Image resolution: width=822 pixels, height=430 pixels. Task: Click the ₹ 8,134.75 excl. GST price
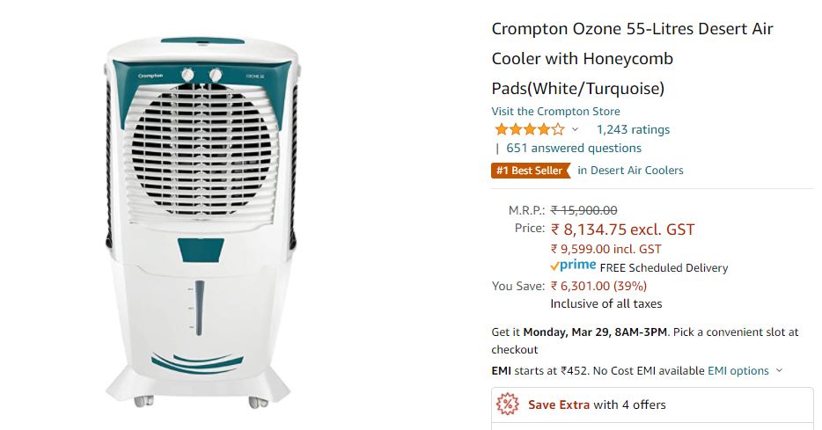pos(622,230)
